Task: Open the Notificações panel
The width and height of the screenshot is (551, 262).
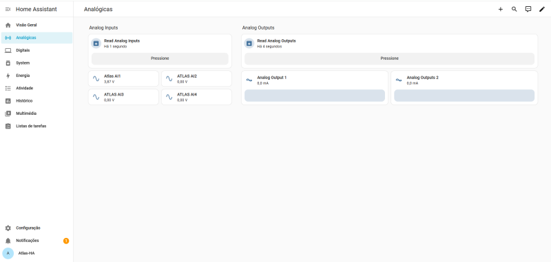Action: (x=37, y=241)
